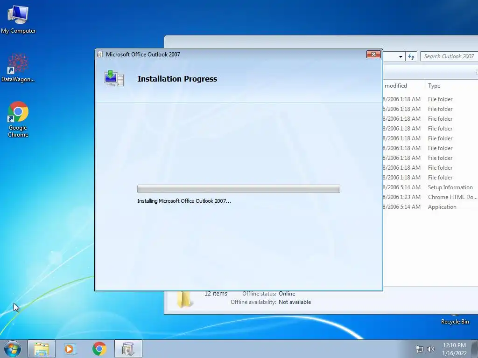478x358 pixels.
Task: Close the Microsoft Office Outlook 2007 installer
Action: [373, 55]
